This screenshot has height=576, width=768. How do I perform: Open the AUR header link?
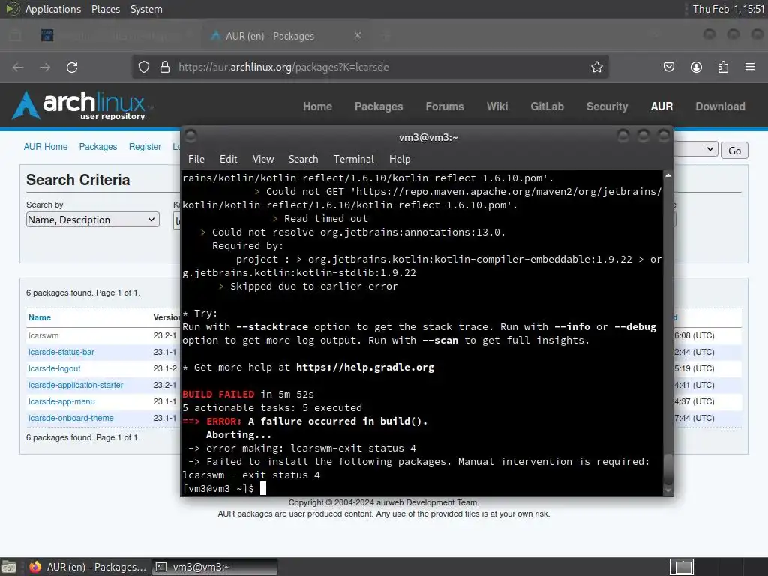[x=661, y=106]
